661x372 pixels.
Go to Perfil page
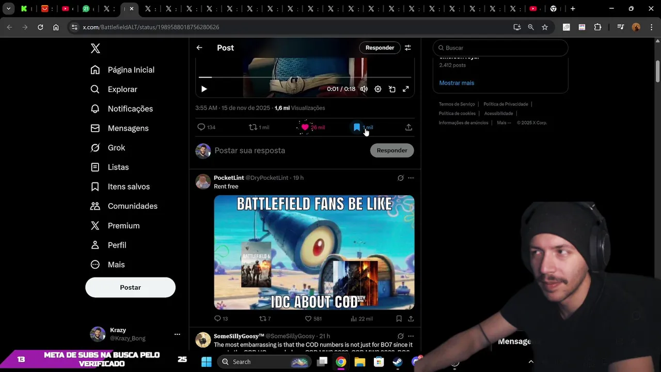click(108, 245)
